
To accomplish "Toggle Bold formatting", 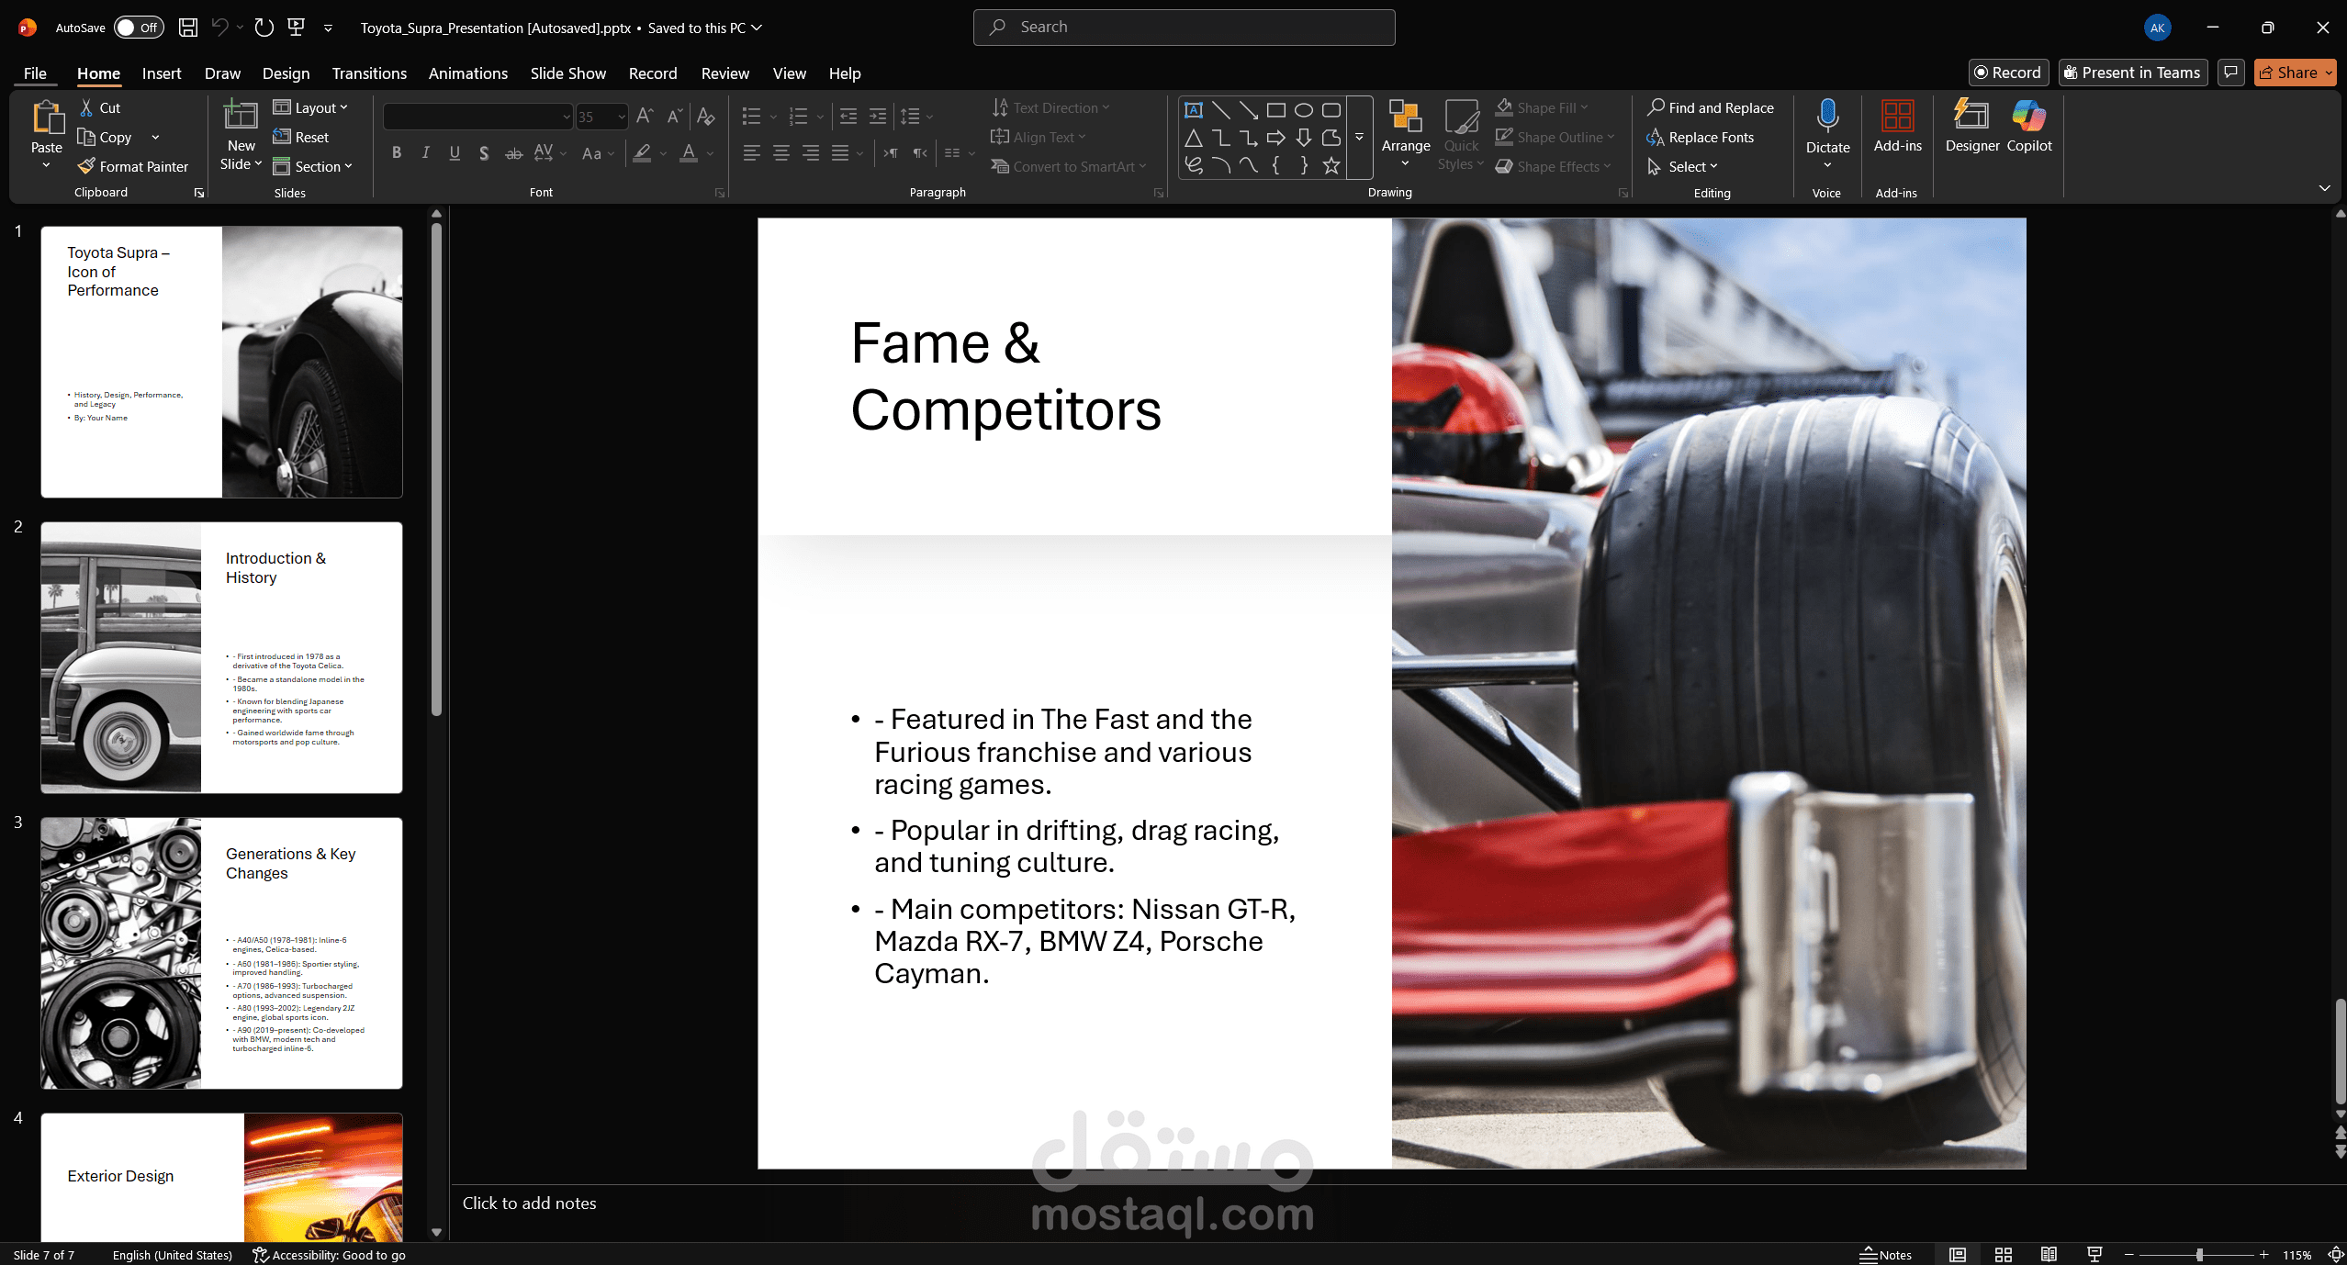I will pos(396,153).
